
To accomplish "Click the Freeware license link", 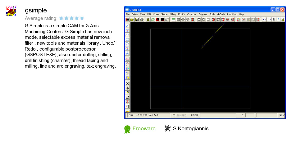I will (144, 128).
